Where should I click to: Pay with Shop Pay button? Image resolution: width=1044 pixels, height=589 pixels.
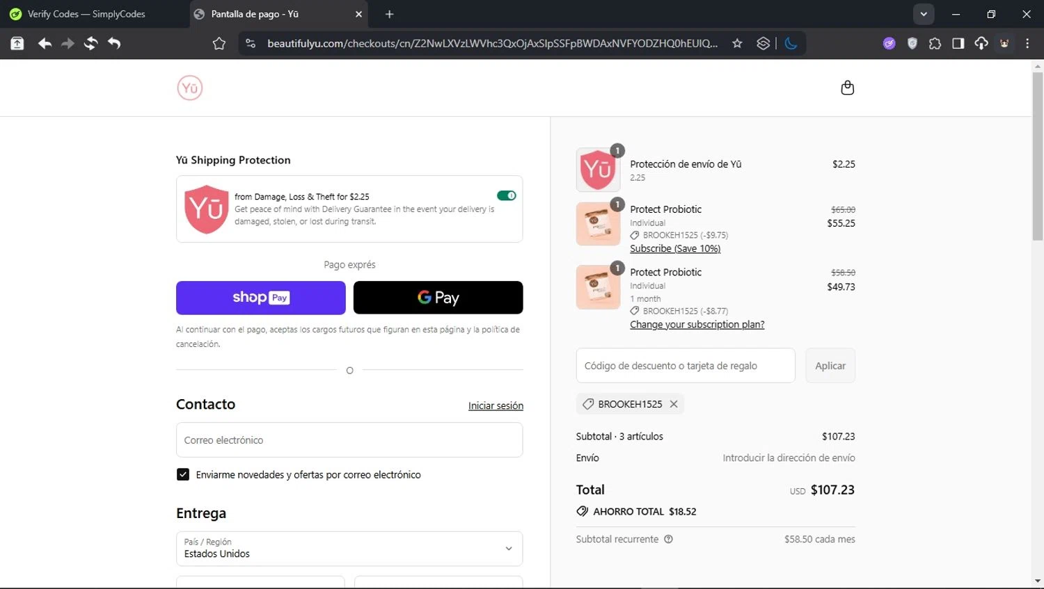click(x=260, y=298)
